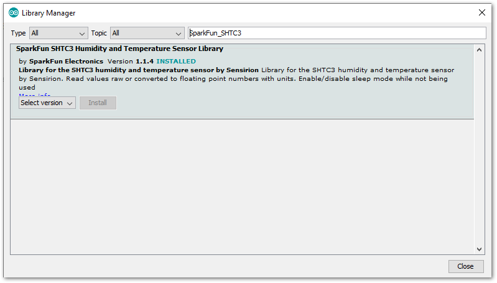
Task: Open the Type filter dropdown
Action: 58,33
